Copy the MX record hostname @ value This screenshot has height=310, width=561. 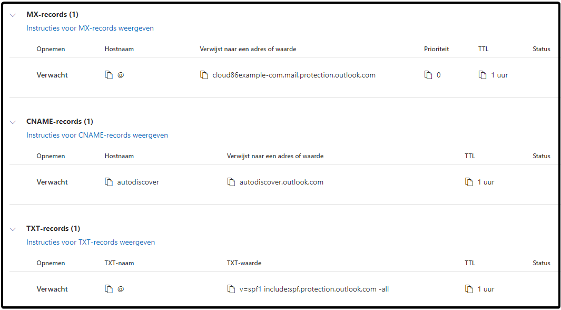109,75
